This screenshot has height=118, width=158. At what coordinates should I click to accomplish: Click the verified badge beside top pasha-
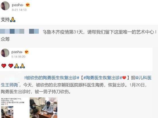point(28,5)
